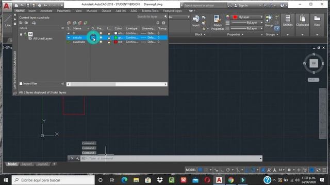The width and height of the screenshot is (330, 185).
Task: Open the object color ByLayer dropdown
Action: (247, 17)
